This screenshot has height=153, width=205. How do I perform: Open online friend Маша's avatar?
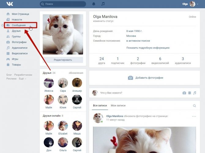click(x=77, y=126)
